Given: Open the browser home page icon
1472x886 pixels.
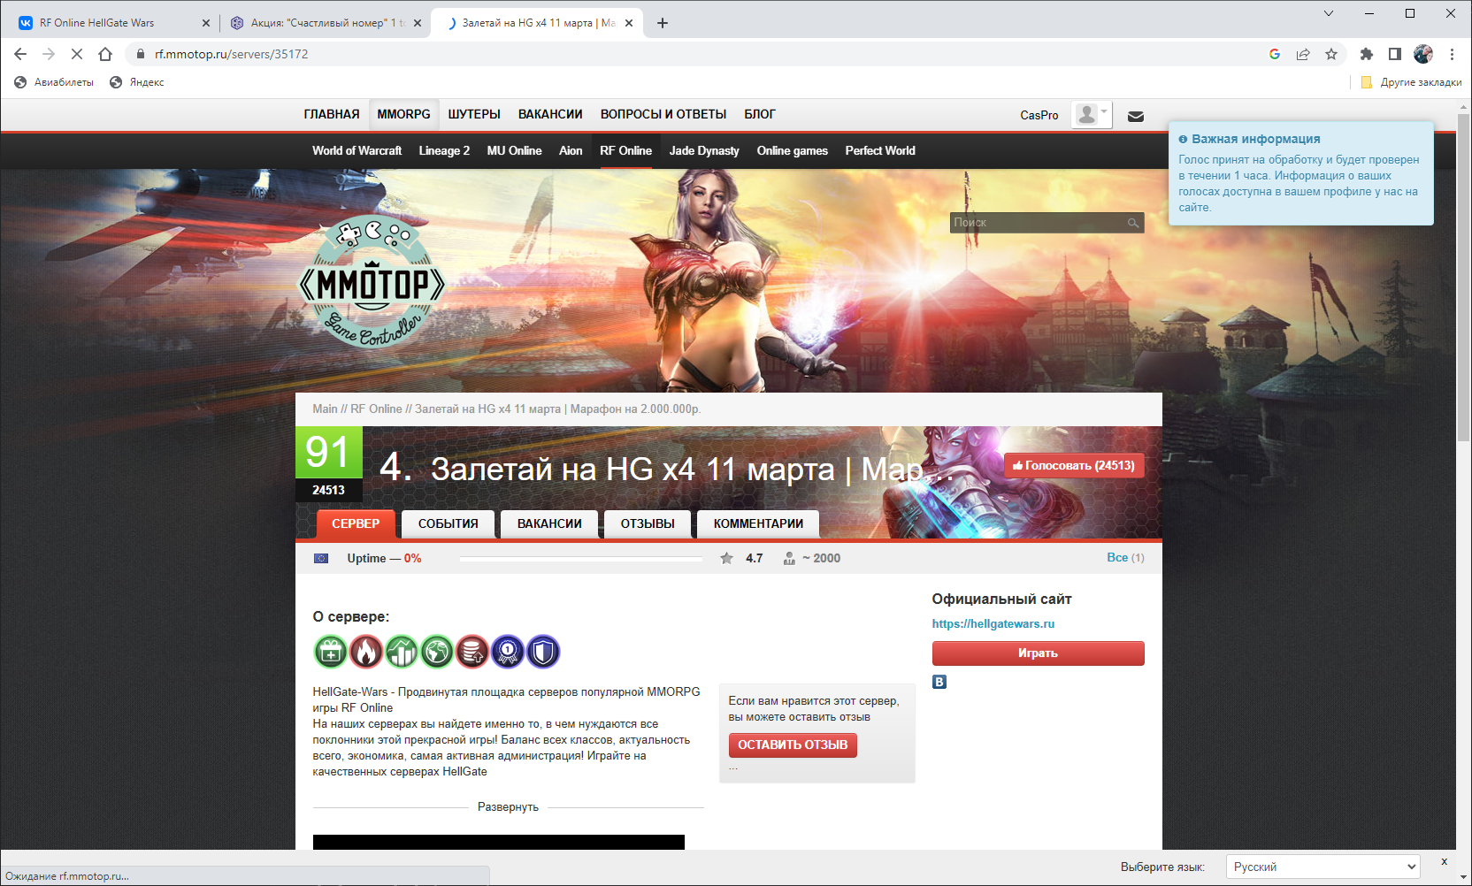Looking at the screenshot, I should (x=105, y=54).
